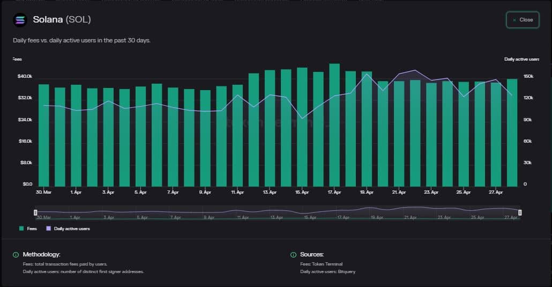Click 15. Apr in the range navigator
552x287 pixels.
(x=309, y=218)
